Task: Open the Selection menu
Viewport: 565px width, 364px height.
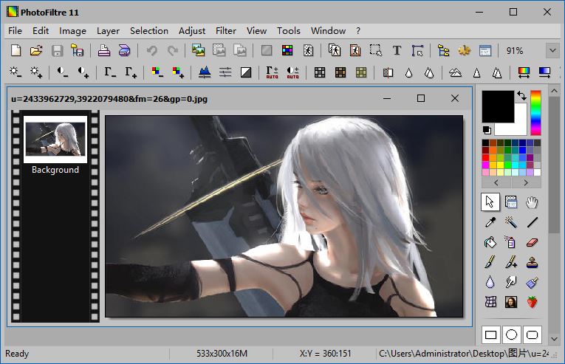Action: pyautogui.click(x=149, y=31)
